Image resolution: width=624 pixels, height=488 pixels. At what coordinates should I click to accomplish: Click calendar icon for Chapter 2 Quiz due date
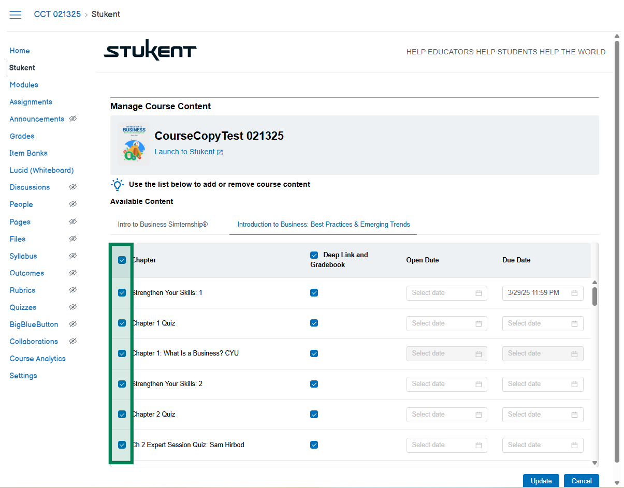tap(574, 415)
